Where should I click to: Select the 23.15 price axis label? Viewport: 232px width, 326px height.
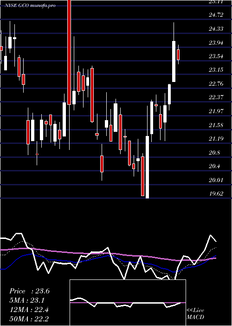pyautogui.click(x=216, y=70)
